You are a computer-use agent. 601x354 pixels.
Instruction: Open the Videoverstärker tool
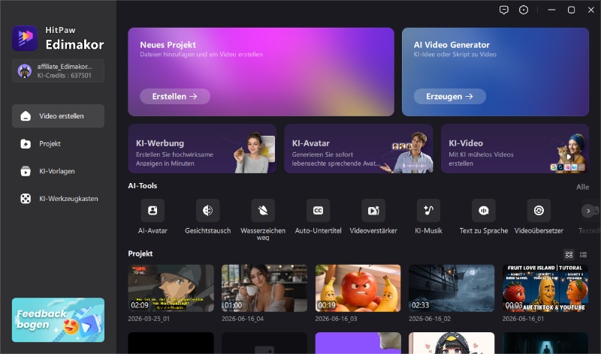pyautogui.click(x=373, y=211)
